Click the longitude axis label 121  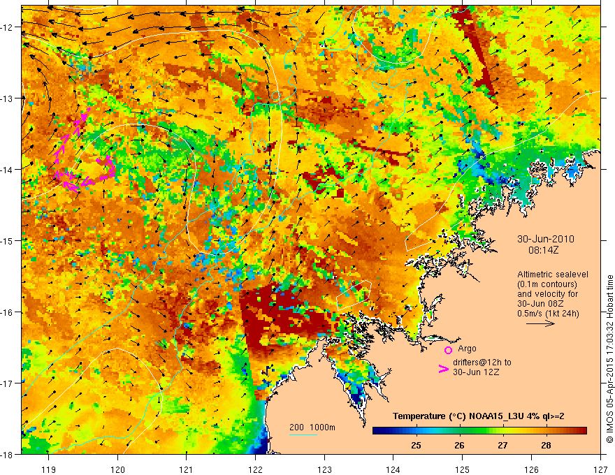coord(187,469)
